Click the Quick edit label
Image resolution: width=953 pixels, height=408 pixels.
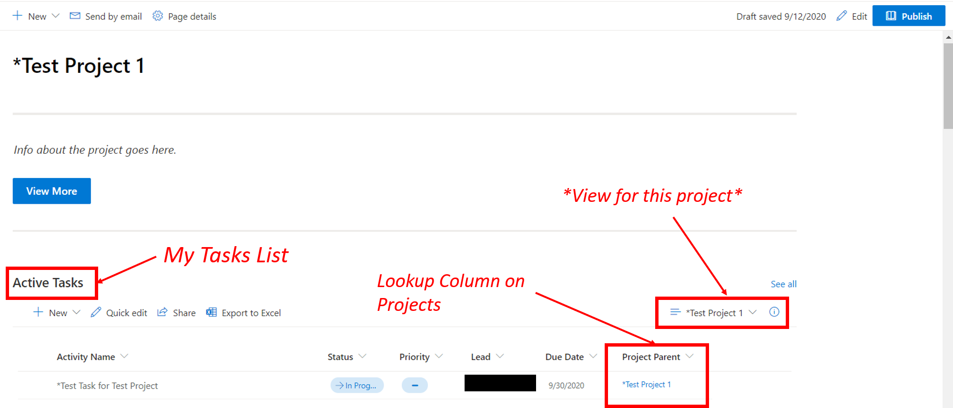pyautogui.click(x=126, y=313)
